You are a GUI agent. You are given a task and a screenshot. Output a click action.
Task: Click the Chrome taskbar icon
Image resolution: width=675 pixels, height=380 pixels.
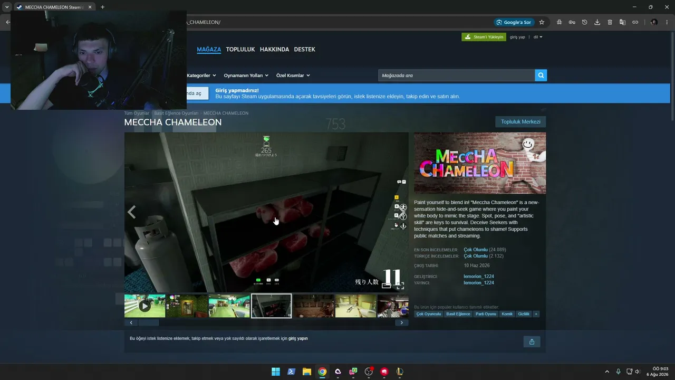point(322,372)
